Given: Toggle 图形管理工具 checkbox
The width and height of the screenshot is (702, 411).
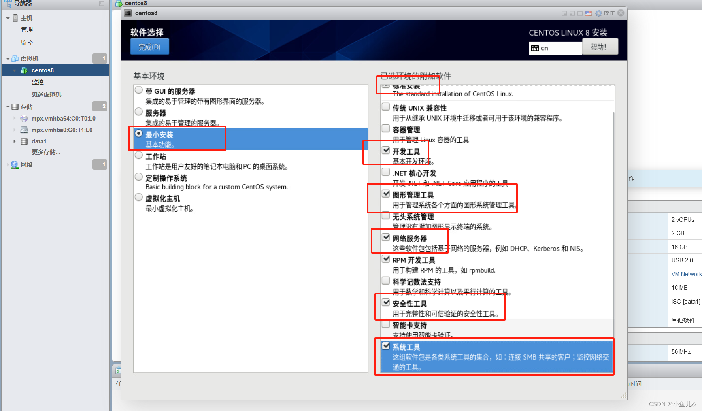Looking at the screenshot, I should point(386,194).
